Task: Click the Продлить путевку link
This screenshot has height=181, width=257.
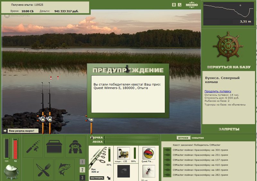Action: (218, 91)
